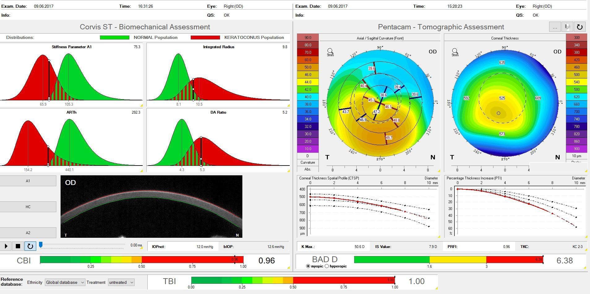Click the A1 view button
Image resolution: width=590 pixels, height=294 pixels.
(x=28, y=181)
